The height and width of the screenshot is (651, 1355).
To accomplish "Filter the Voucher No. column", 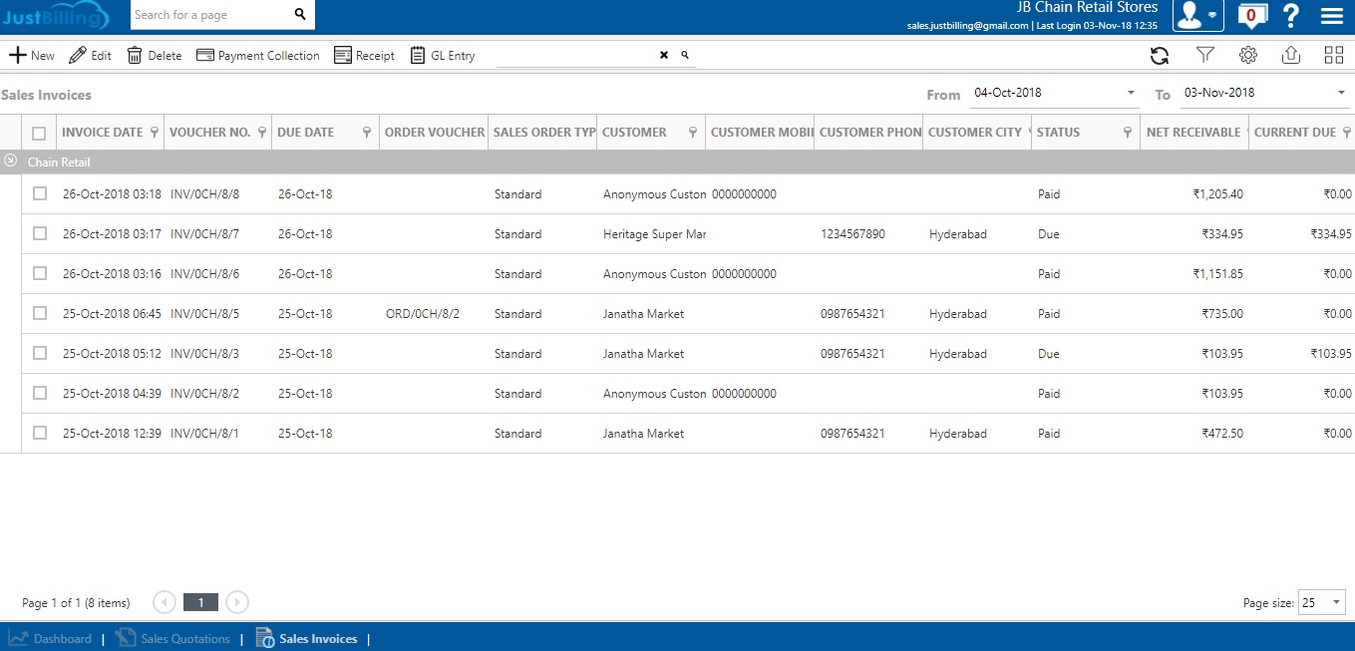I will (262, 133).
